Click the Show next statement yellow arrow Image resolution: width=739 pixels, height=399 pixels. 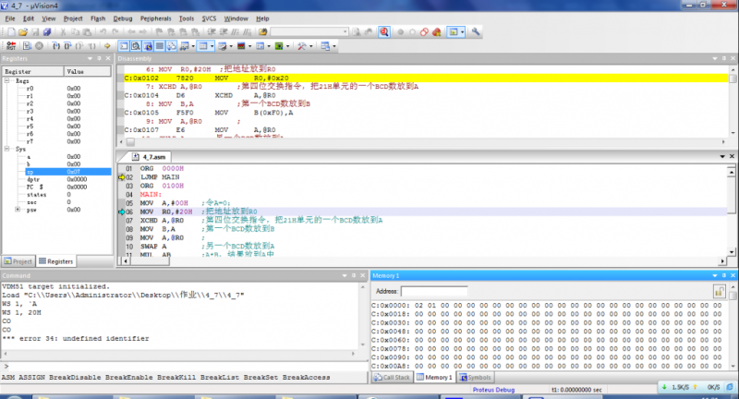click(x=107, y=45)
